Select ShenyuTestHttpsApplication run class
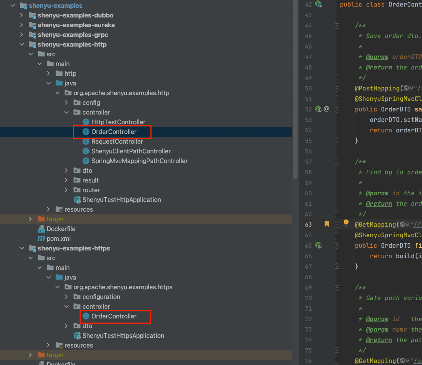Image resolution: width=422 pixels, height=365 pixels. pos(123,335)
